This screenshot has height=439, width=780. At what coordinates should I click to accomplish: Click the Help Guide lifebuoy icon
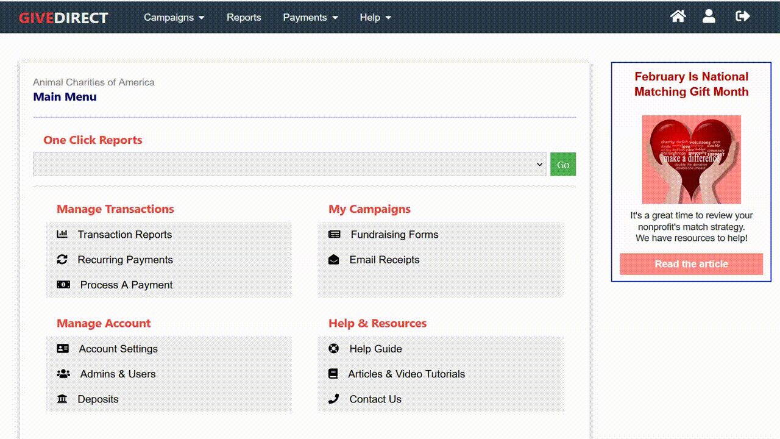click(x=334, y=349)
